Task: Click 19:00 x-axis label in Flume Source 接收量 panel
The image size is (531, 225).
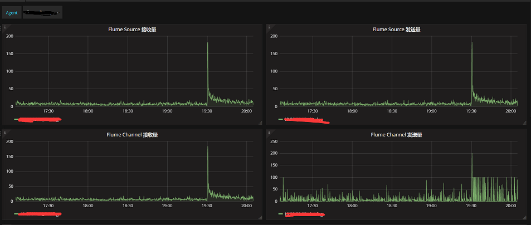Action: (x=167, y=111)
